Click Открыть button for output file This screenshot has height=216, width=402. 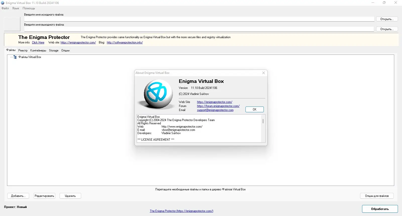387,29
